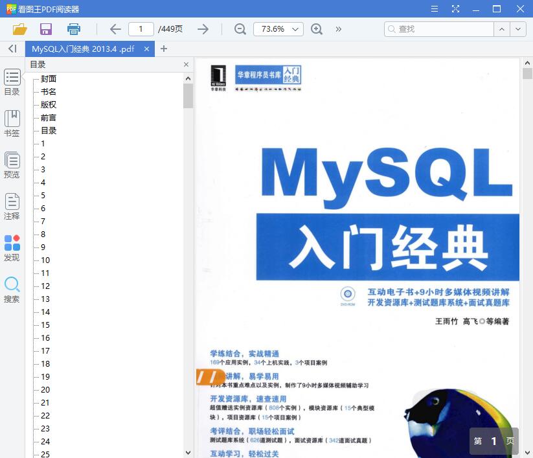Open the 发现 discover sidebar panel
533x458 pixels.
pos(12,248)
